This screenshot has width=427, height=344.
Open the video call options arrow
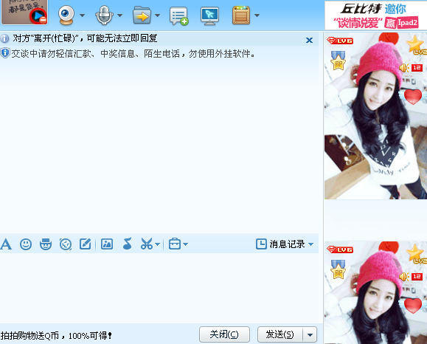pyautogui.click(x=82, y=16)
